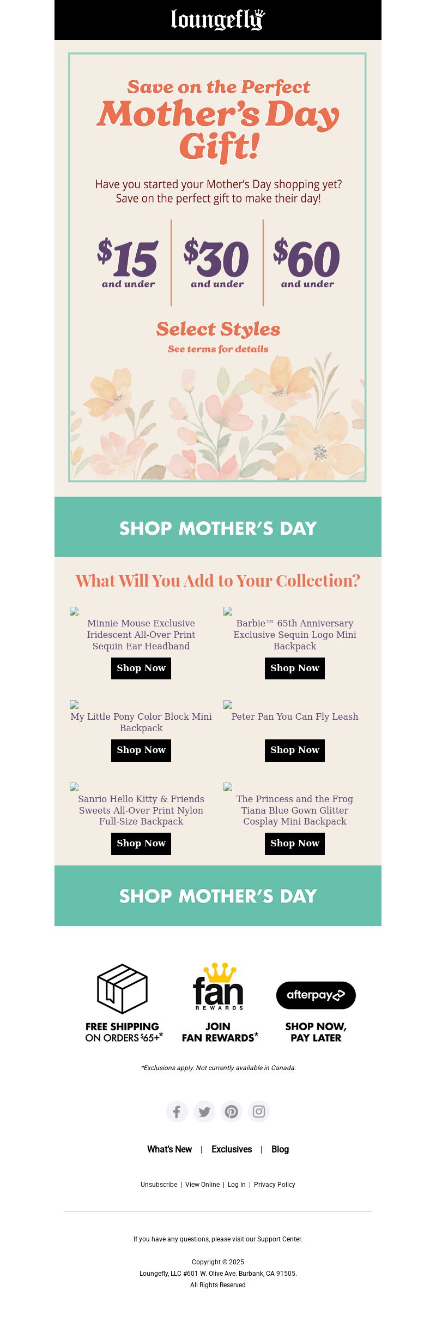Click the Loungefly logo in header
The width and height of the screenshot is (436, 1338).
pyautogui.click(x=218, y=20)
